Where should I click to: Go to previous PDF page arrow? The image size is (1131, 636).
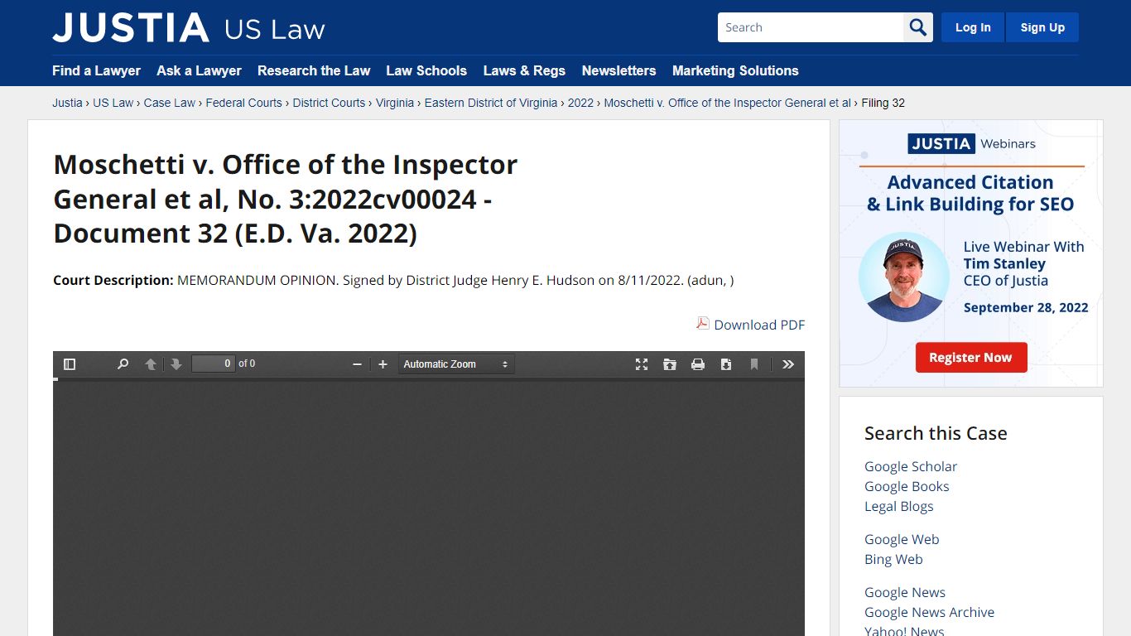coord(151,364)
